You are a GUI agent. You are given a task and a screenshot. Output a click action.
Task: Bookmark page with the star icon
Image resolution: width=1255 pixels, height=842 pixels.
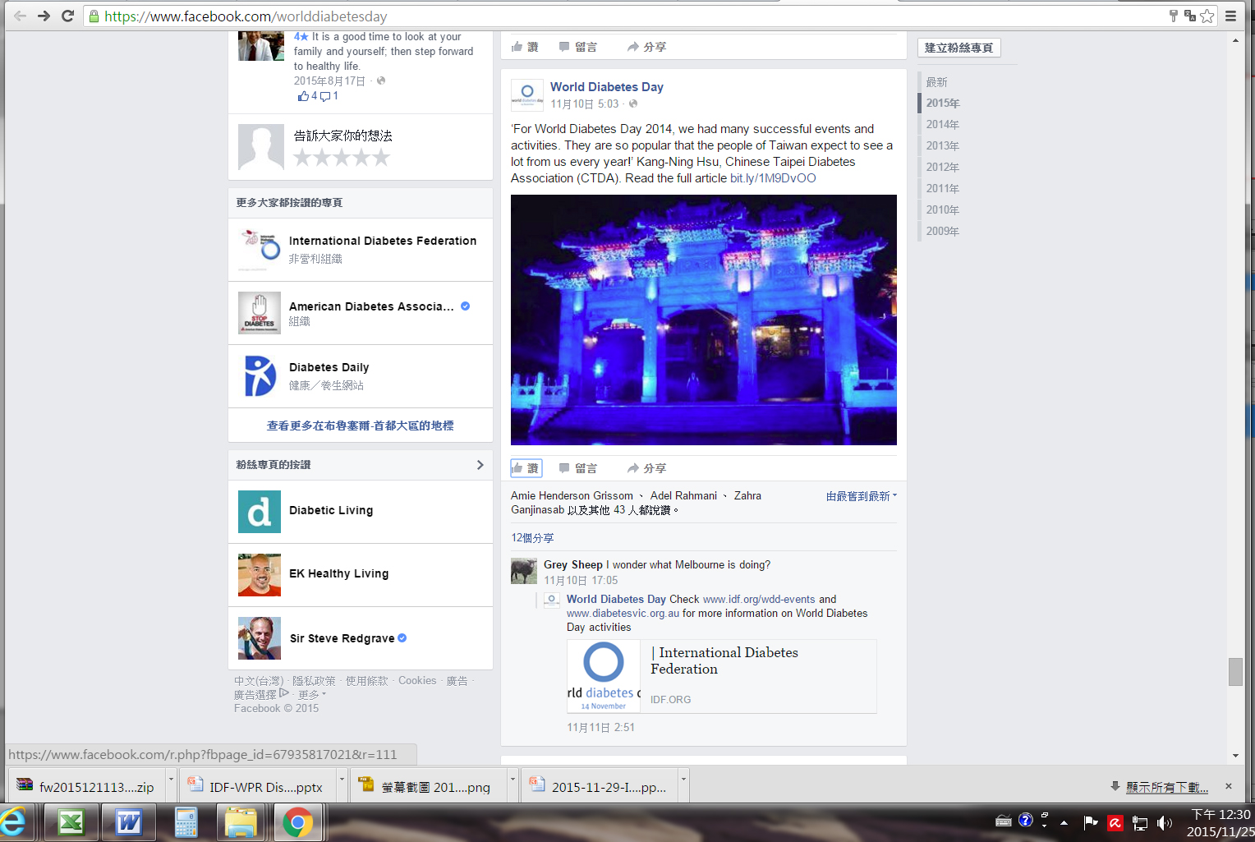(1207, 16)
